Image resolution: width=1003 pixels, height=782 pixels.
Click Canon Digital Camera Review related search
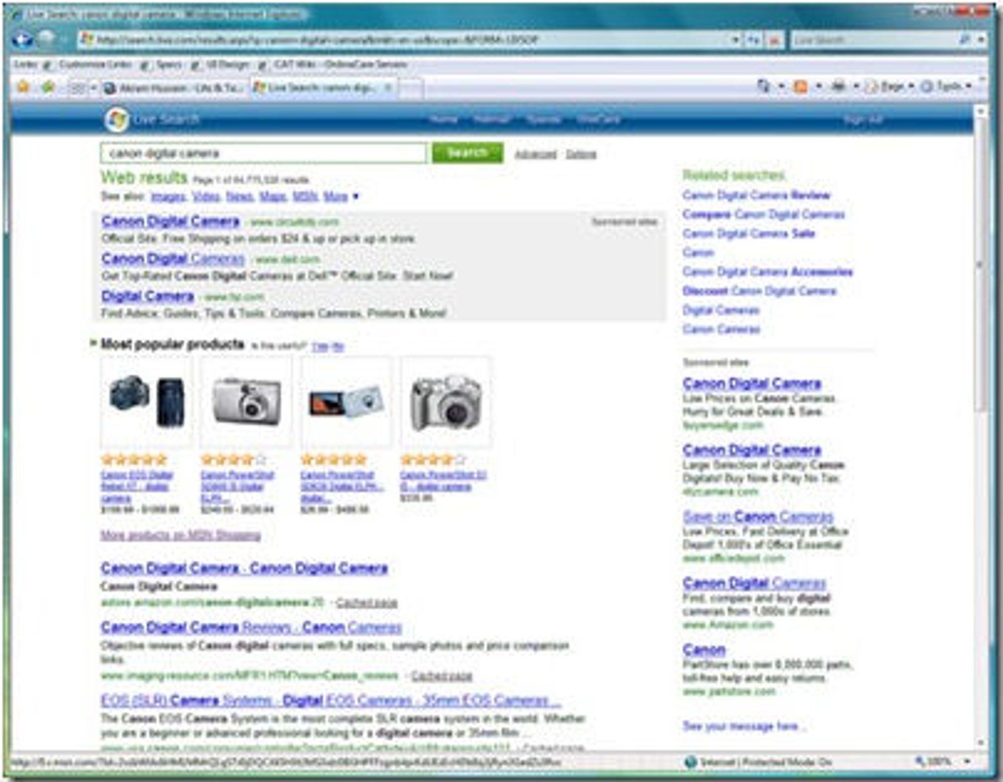coord(757,195)
